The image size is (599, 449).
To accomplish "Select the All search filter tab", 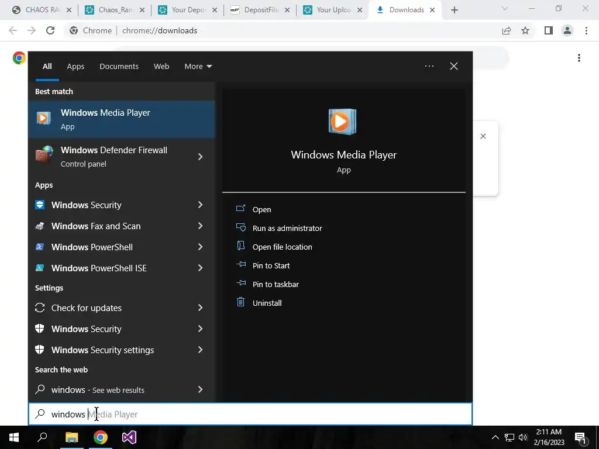I will coord(47,67).
